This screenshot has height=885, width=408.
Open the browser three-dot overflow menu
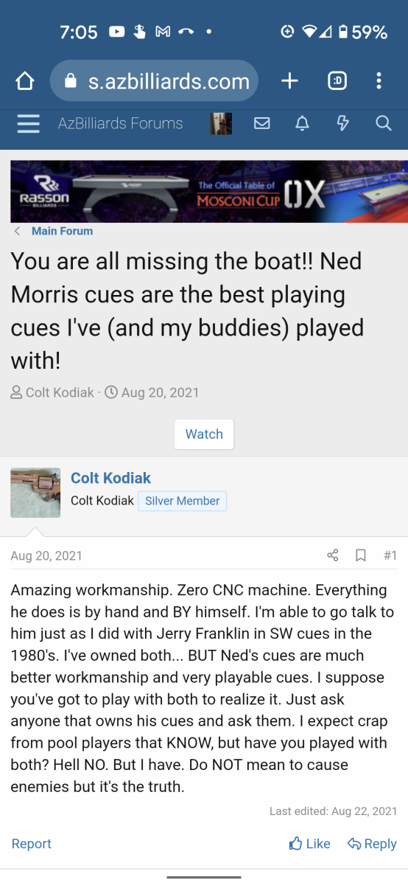click(379, 81)
